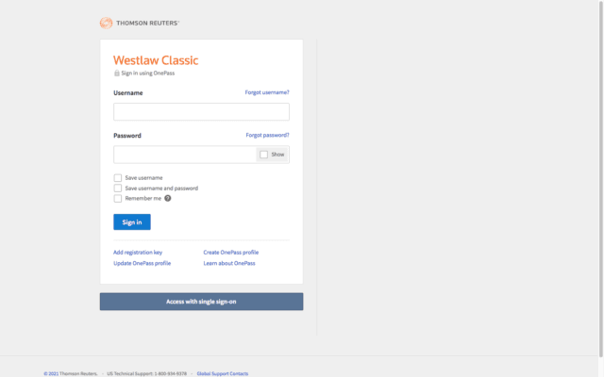Click the Remember me help question icon
The height and width of the screenshot is (377, 604).
click(x=168, y=198)
